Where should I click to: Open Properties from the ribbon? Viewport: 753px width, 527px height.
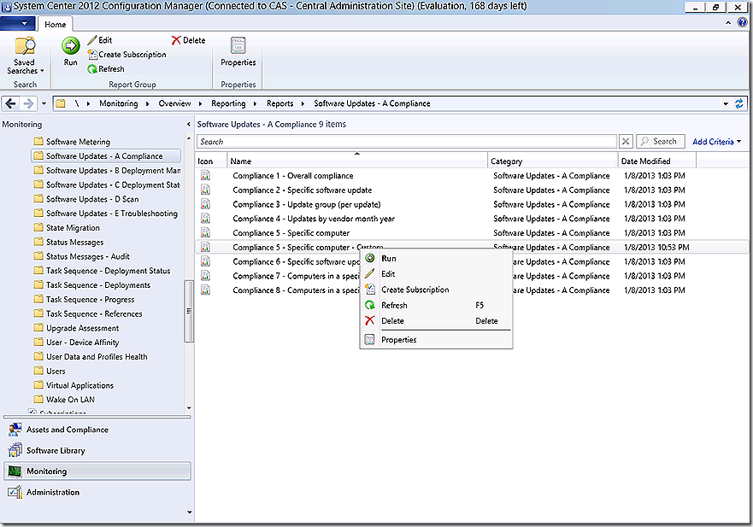pyautogui.click(x=238, y=52)
